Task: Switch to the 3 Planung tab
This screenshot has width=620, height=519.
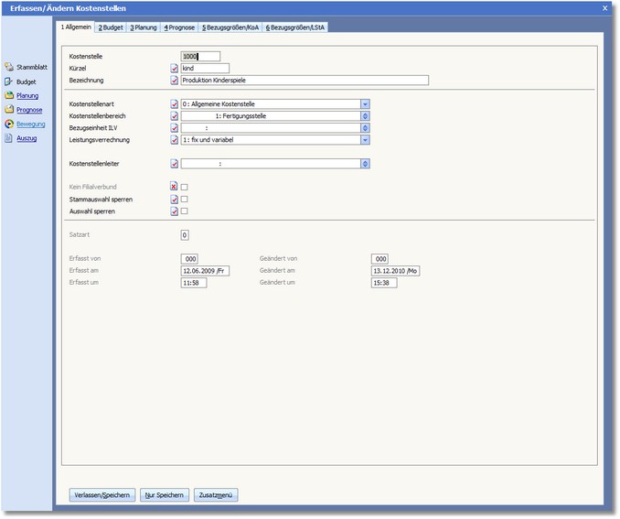Action: tap(144, 27)
